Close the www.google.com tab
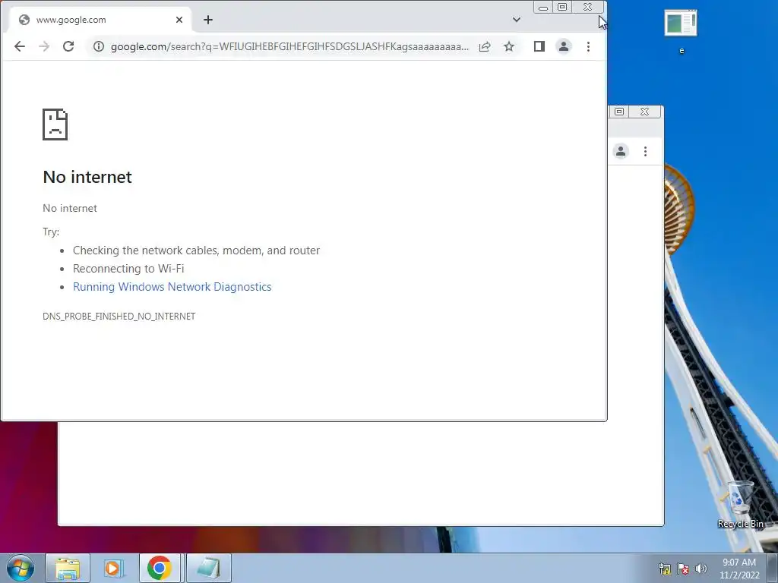The image size is (778, 583). [x=179, y=20]
